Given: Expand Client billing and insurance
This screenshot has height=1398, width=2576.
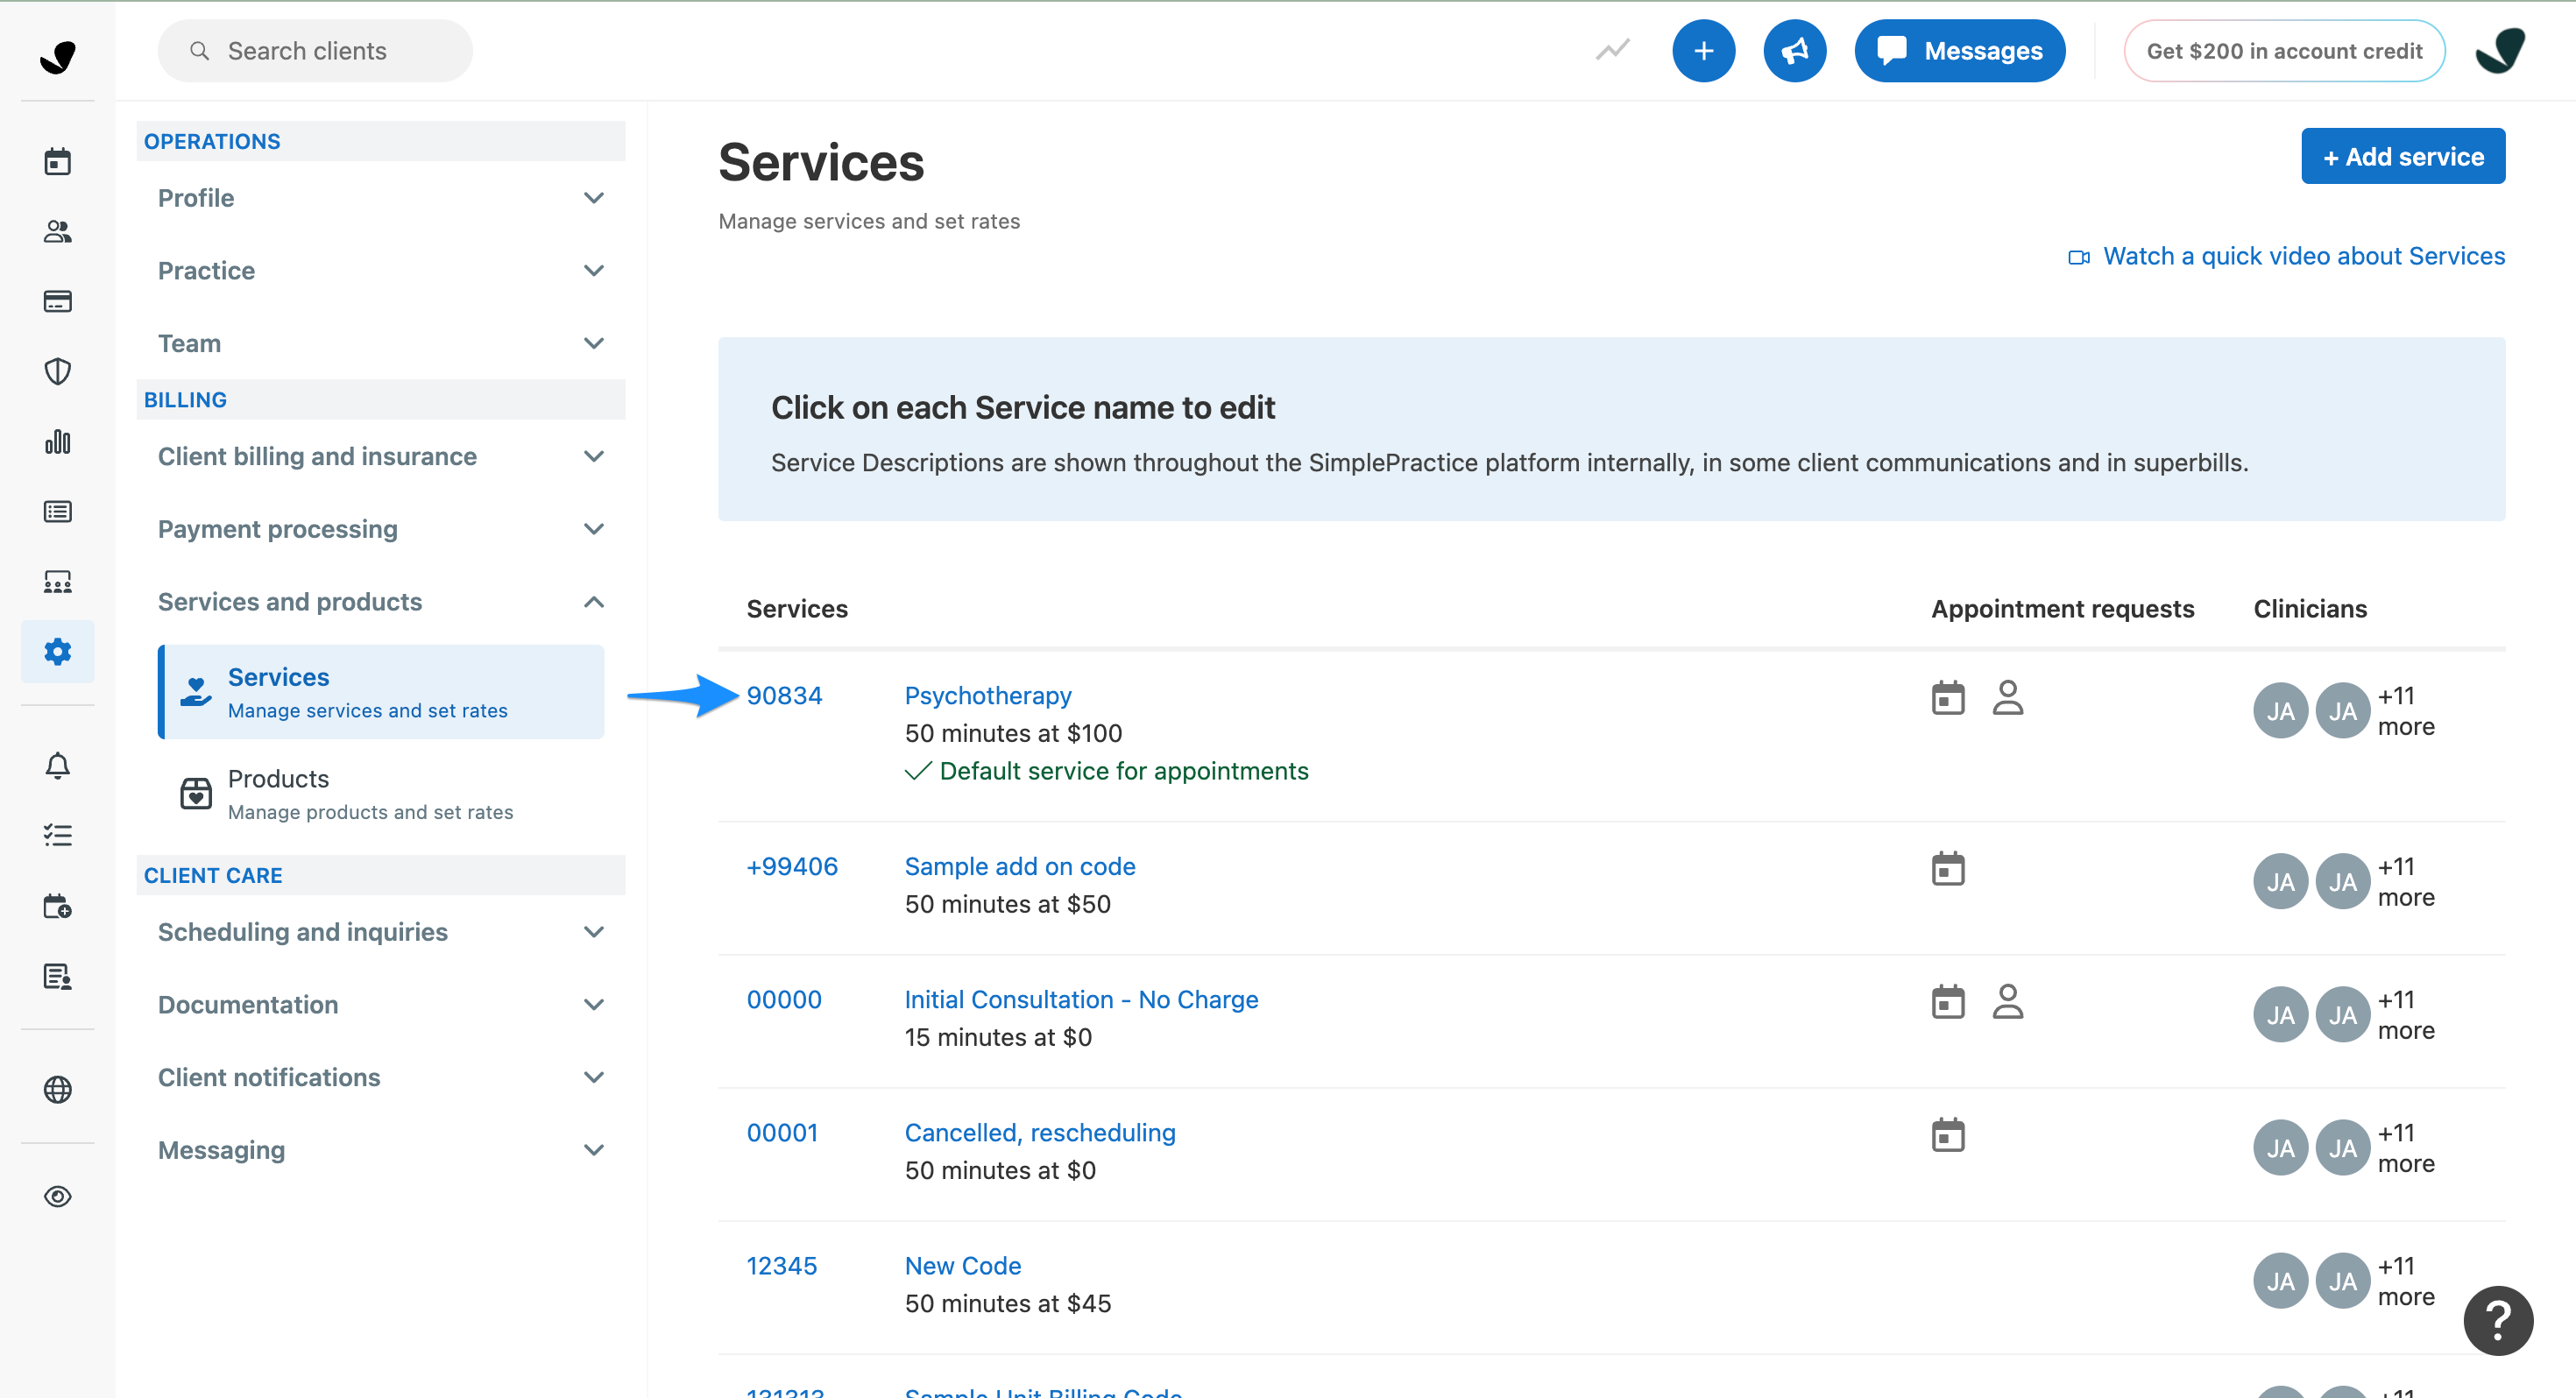Looking at the screenshot, I should [381, 457].
